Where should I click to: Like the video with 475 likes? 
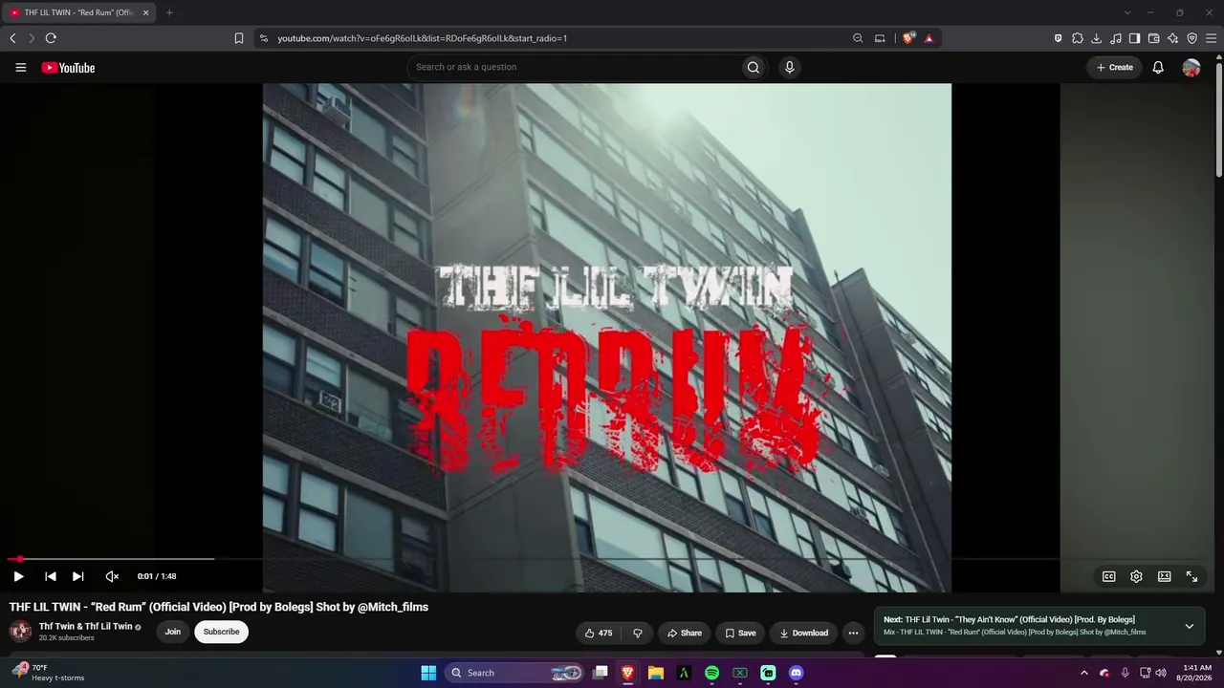coord(598,633)
